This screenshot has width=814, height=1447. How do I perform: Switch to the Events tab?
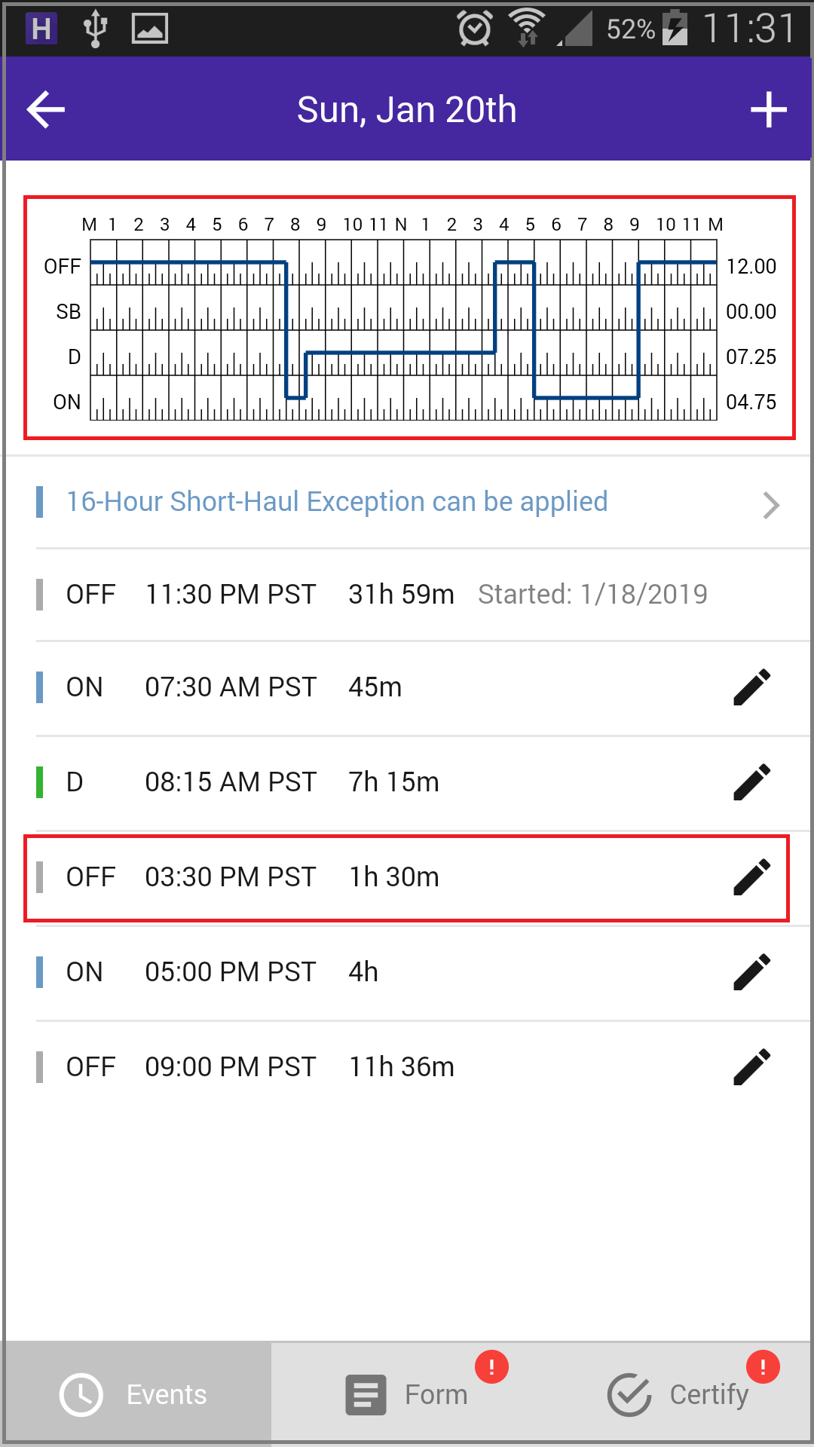pyautogui.click(x=136, y=1394)
